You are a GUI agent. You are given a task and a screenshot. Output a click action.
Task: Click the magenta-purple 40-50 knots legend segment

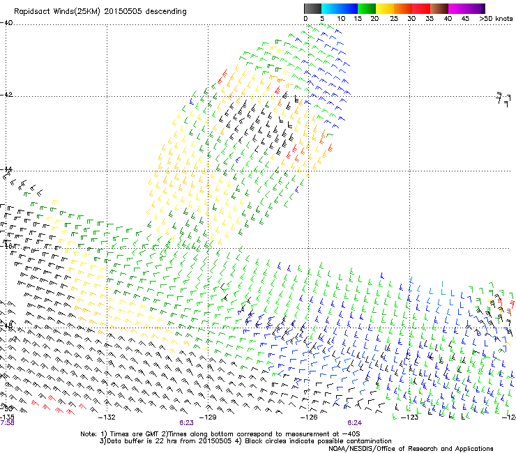[x=466, y=8]
